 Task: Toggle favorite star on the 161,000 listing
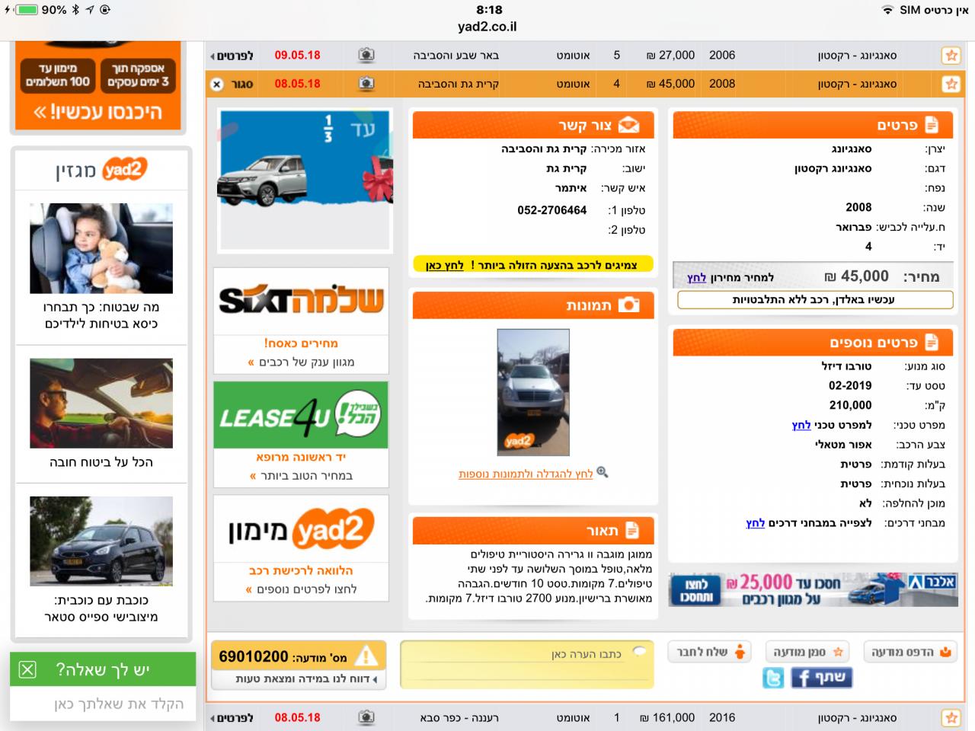click(951, 717)
